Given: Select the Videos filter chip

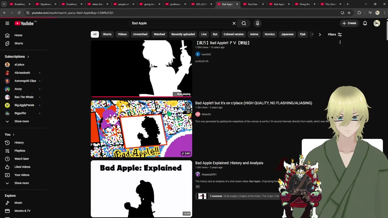Looking at the screenshot, I should (122, 34).
